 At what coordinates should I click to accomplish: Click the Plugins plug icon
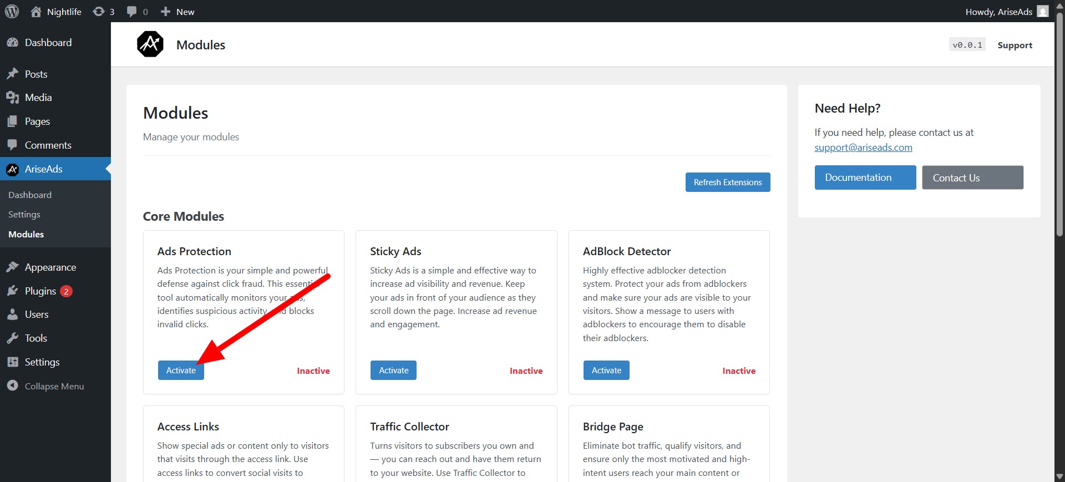13,291
